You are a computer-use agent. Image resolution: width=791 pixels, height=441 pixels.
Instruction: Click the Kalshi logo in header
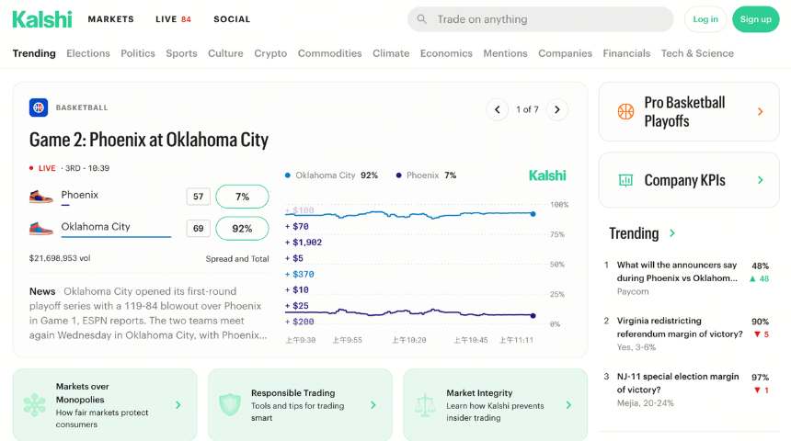click(42, 19)
